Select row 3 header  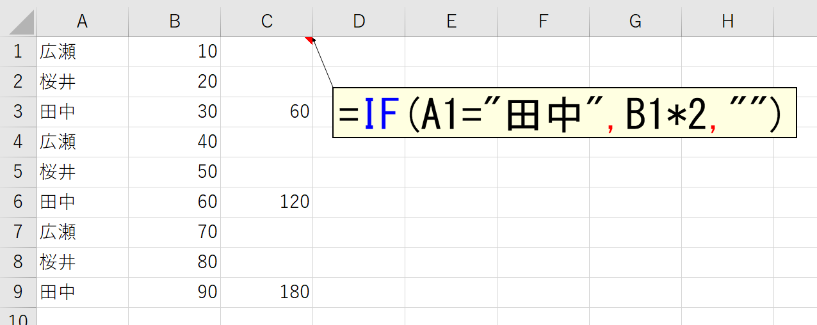tap(18, 111)
